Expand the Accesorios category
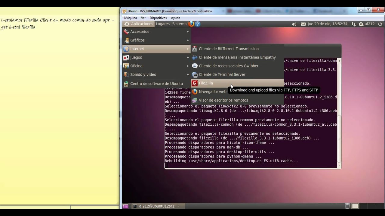 pyautogui.click(x=156, y=31)
